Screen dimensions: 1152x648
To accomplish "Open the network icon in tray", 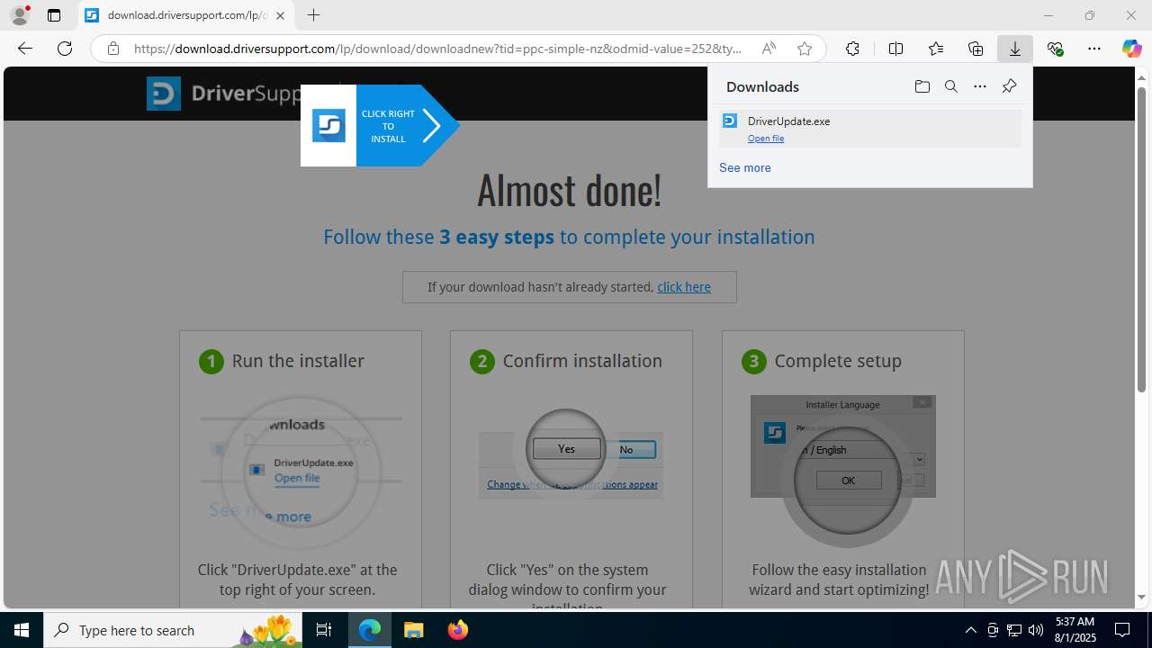I will click(1013, 630).
